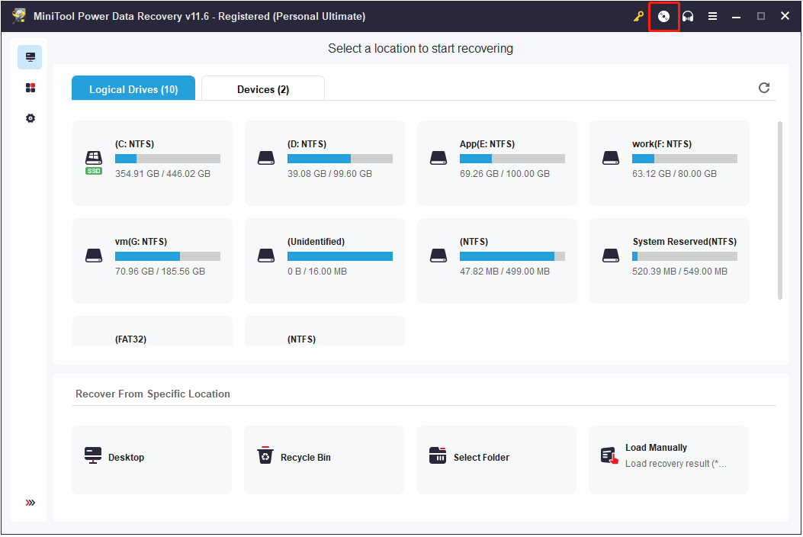The image size is (803, 537).
Task: Click the 0 B / 16.00 MB text
Action: 317,271
